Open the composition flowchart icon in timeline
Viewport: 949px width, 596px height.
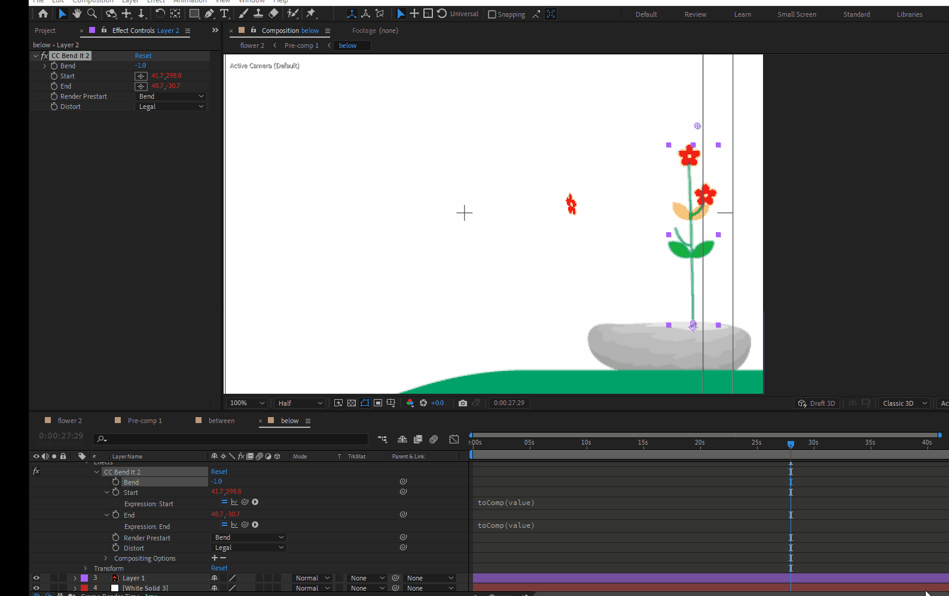[x=382, y=439]
